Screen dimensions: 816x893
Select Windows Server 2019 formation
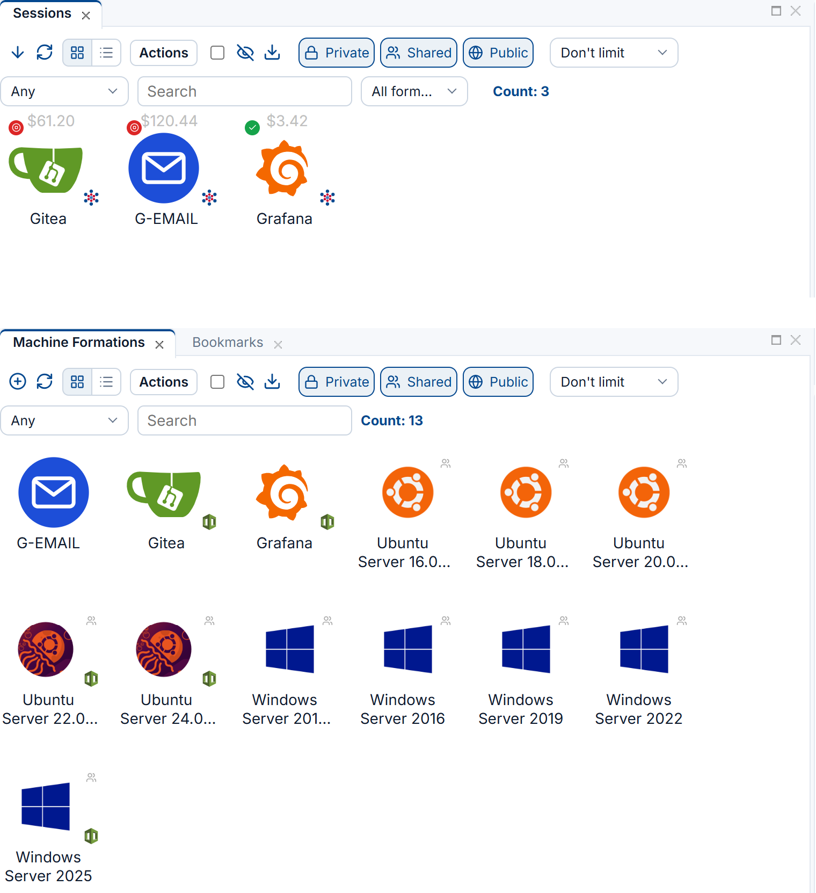(526, 649)
